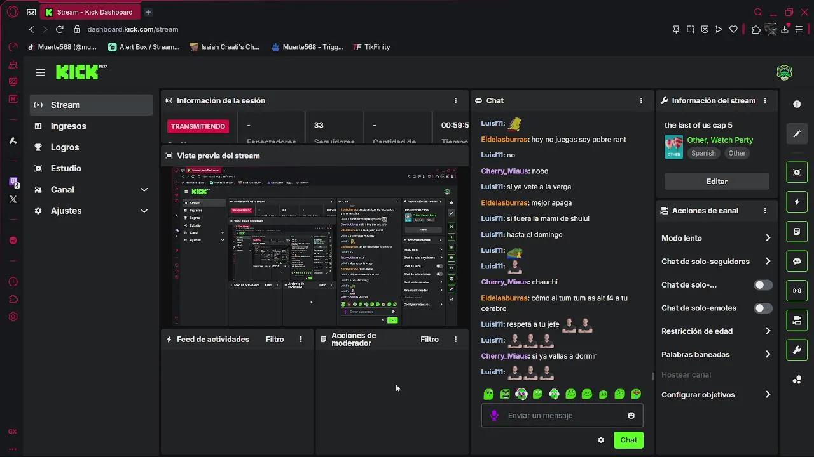Click the wrench icon in right sidebar

[x=797, y=350]
